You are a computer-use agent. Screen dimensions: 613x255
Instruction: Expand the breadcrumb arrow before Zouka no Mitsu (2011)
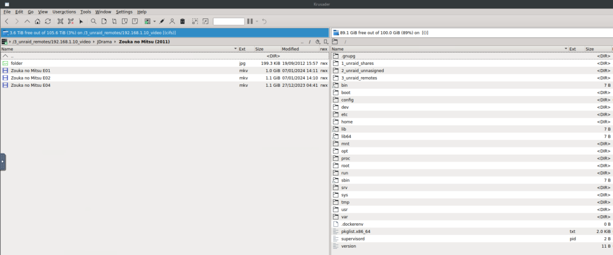[116, 42]
